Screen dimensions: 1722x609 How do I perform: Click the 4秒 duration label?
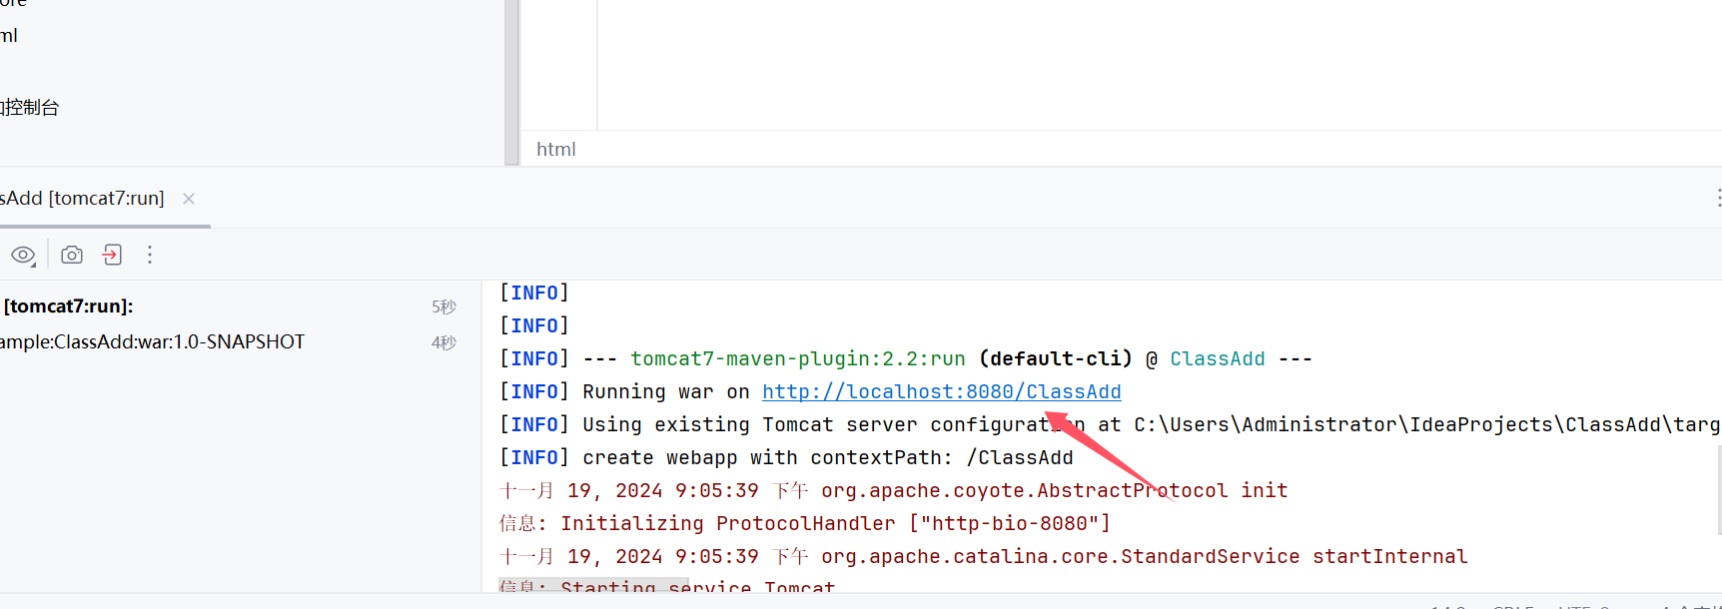pyautogui.click(x=443, y=342)
